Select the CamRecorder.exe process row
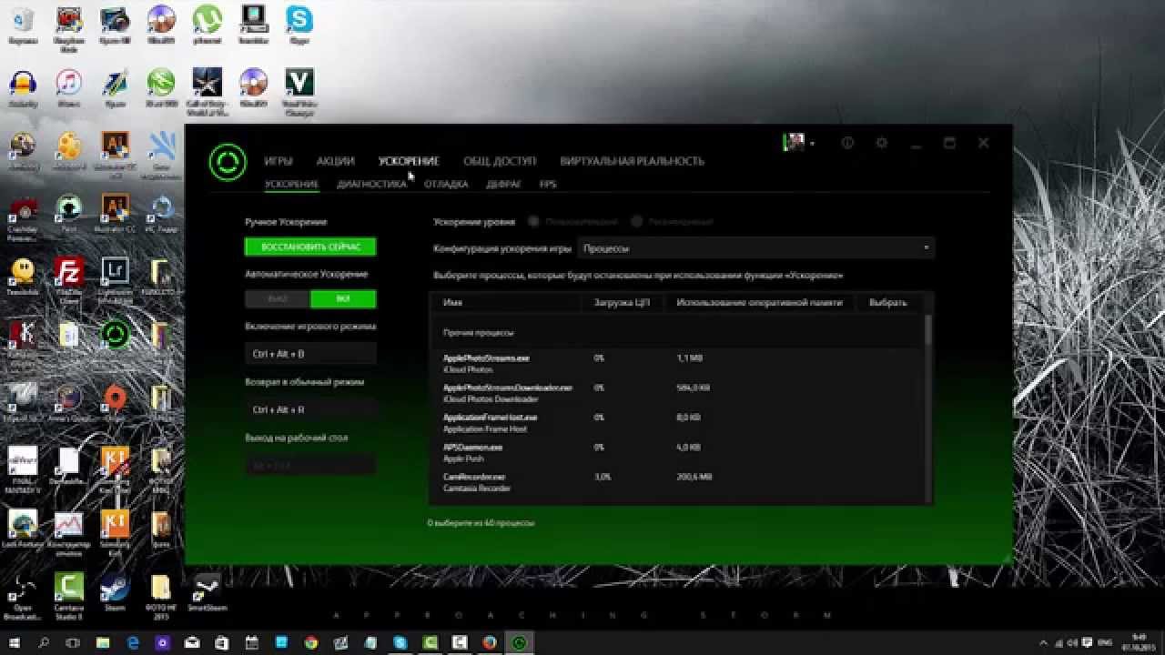 (676, 482)
